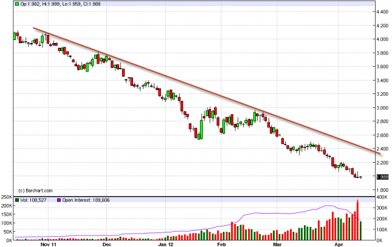Click the 3.400 price axis label
392x247 pixels.
point(382,81)
